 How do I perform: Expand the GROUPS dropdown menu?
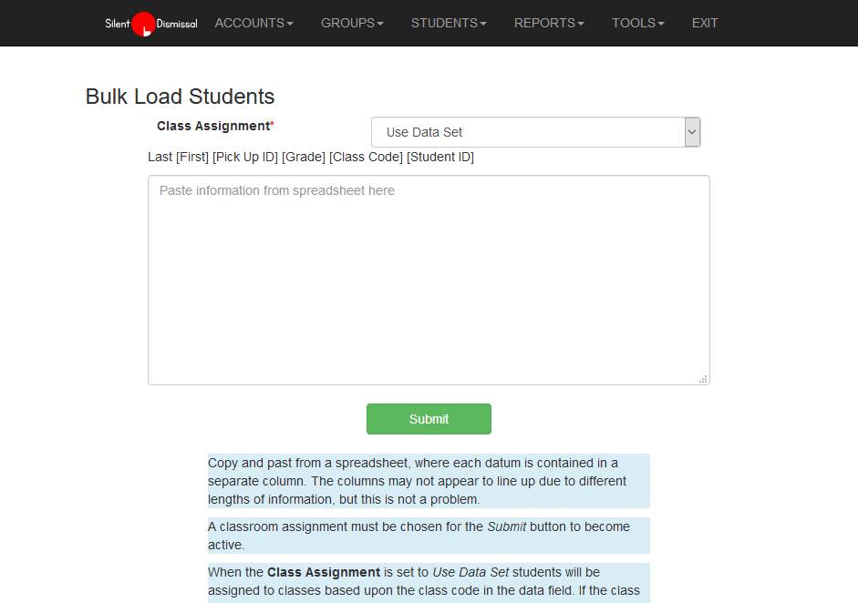[352, 23]
